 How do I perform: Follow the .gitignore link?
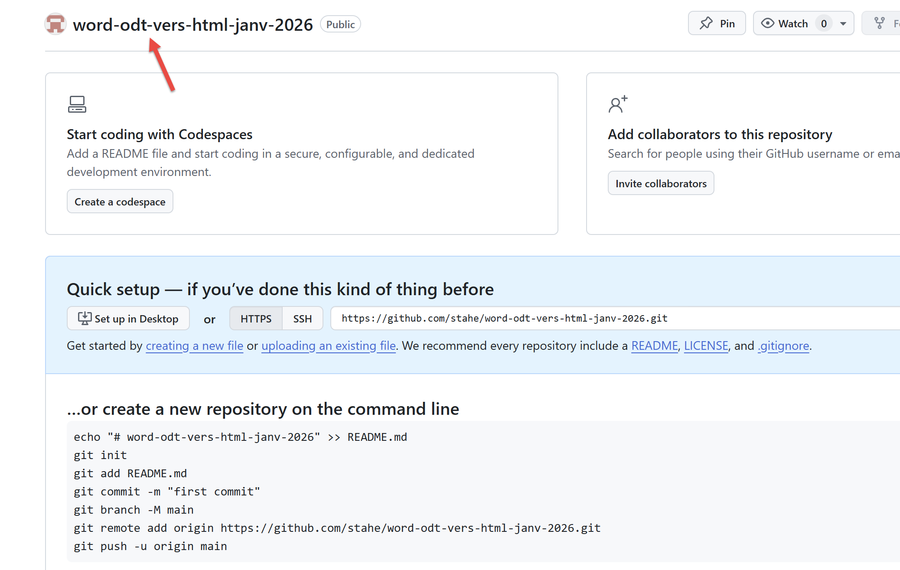coord(783,346)
